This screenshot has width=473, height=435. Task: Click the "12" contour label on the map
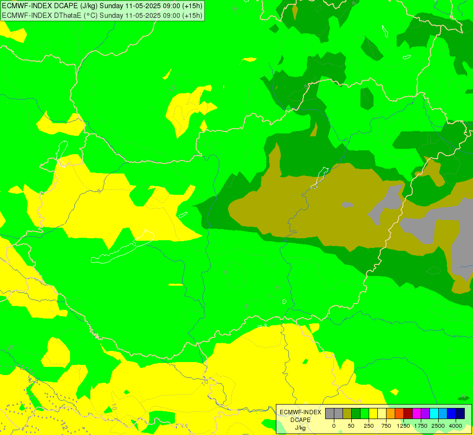coord(64,426)
